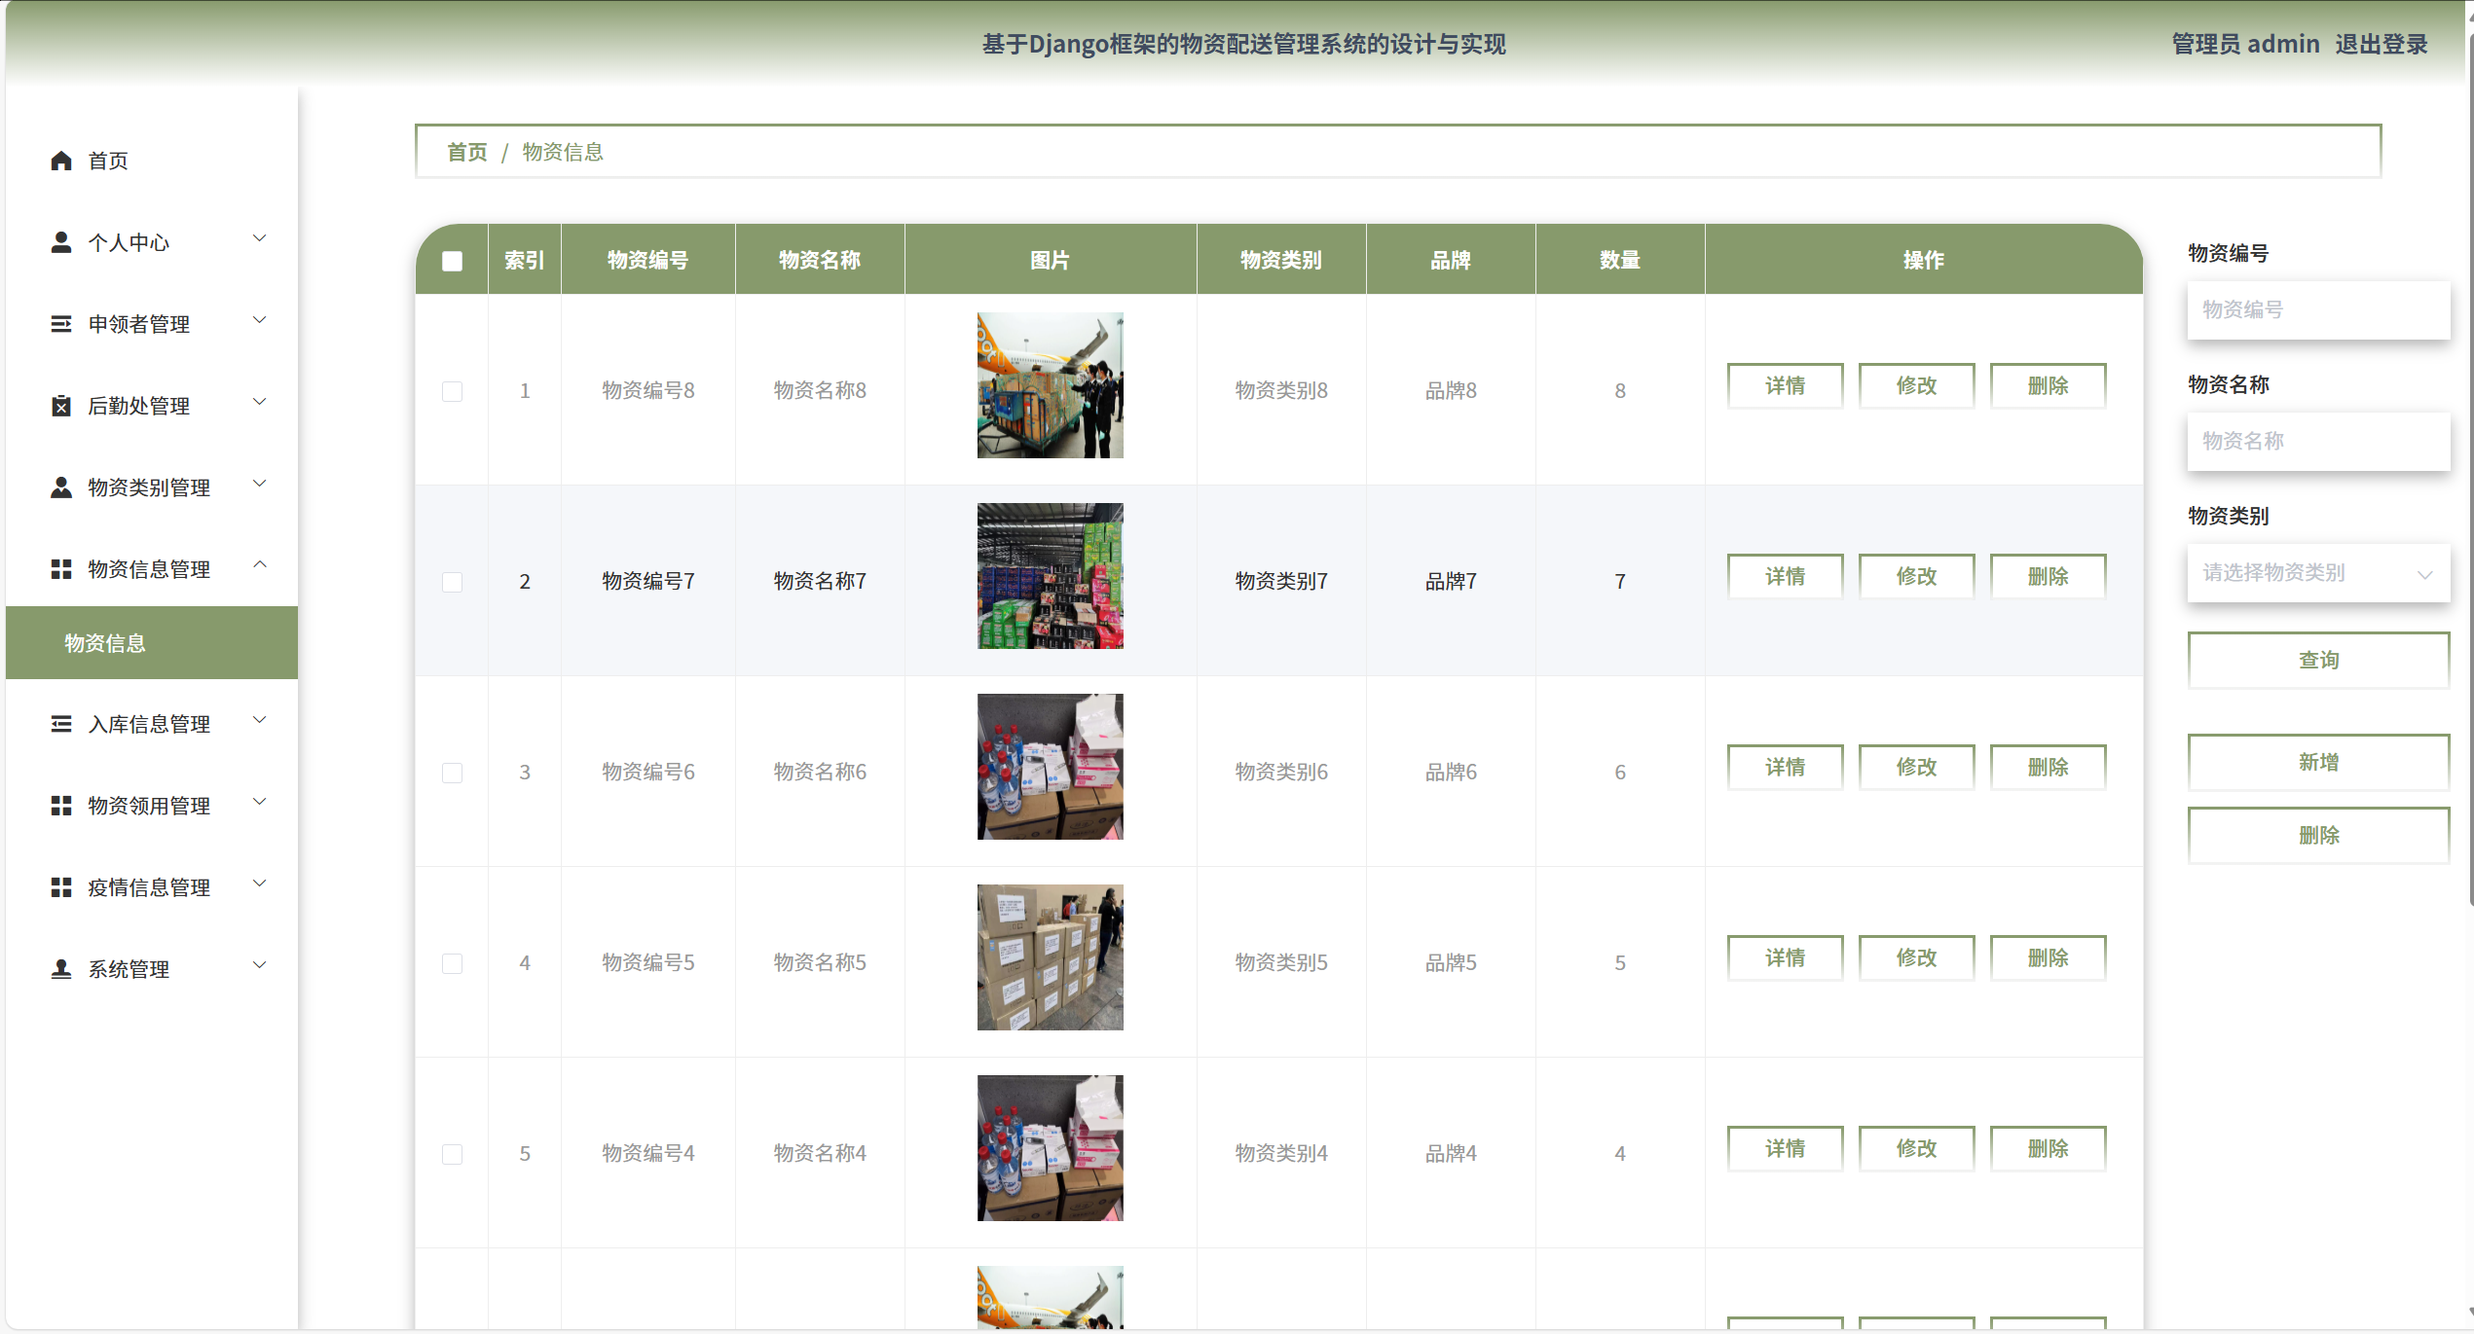The height and width of the screenshot is (1334, 2474).
Task: Click the list icon beside 申领者管理
Action: 61,324
